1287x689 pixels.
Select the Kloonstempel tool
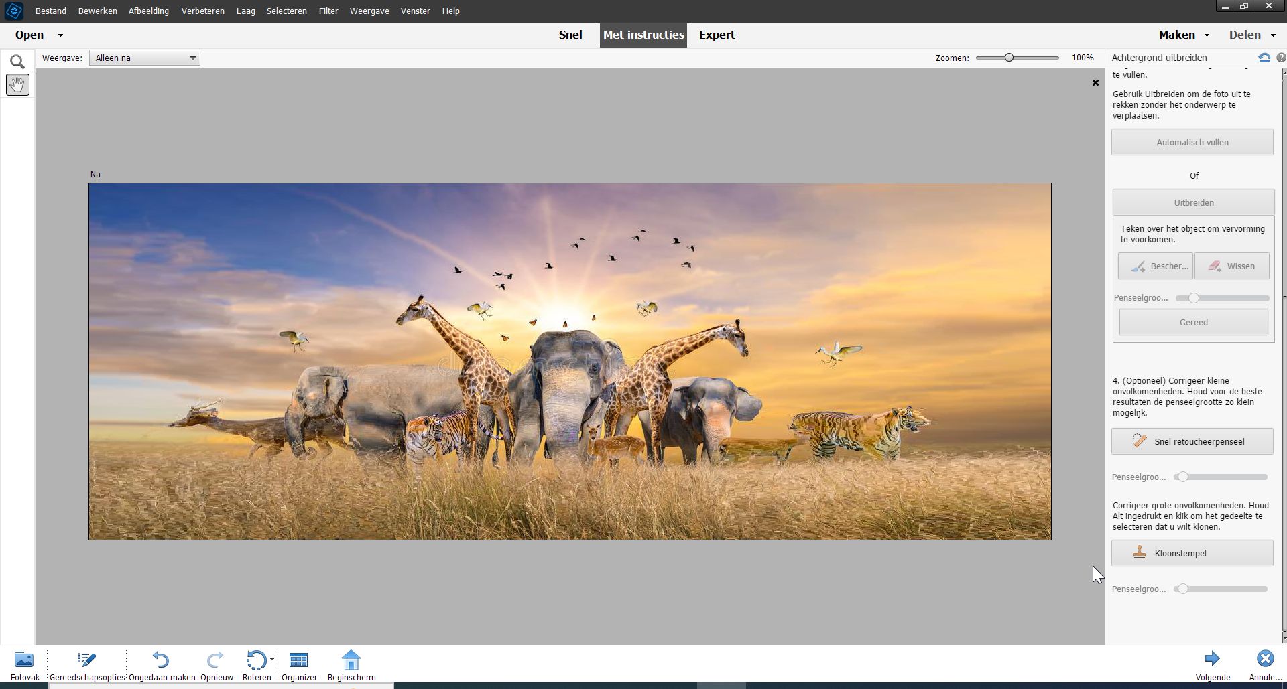[x=1192, y=553]
